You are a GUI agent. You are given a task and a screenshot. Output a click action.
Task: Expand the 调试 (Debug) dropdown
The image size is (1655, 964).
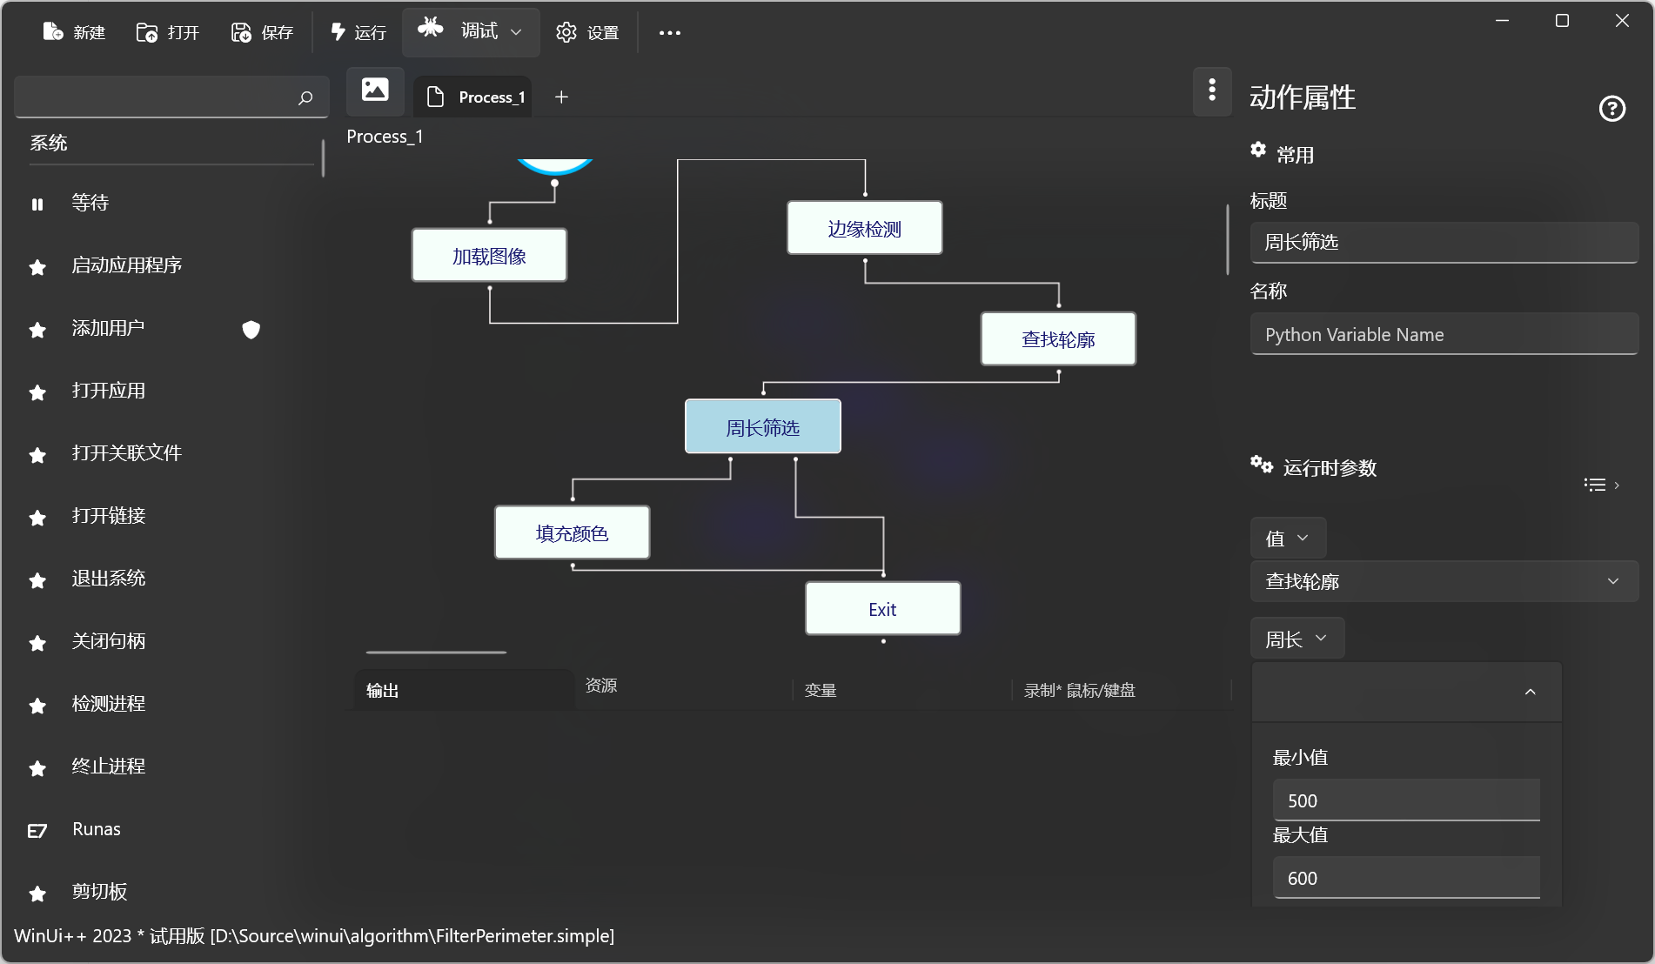tap(516, 32)
